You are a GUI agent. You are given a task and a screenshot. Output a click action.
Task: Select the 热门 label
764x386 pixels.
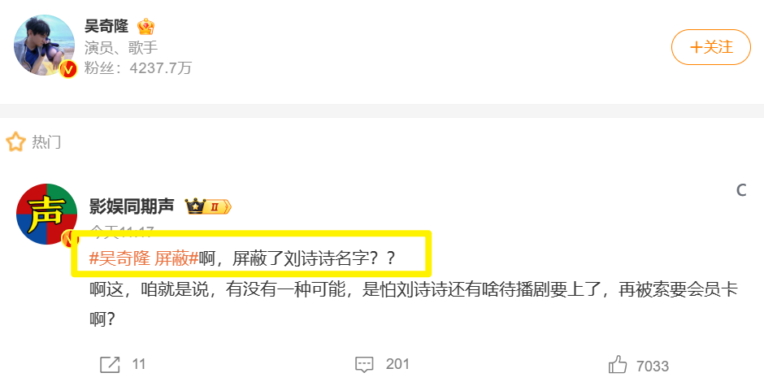coord(46,142)
